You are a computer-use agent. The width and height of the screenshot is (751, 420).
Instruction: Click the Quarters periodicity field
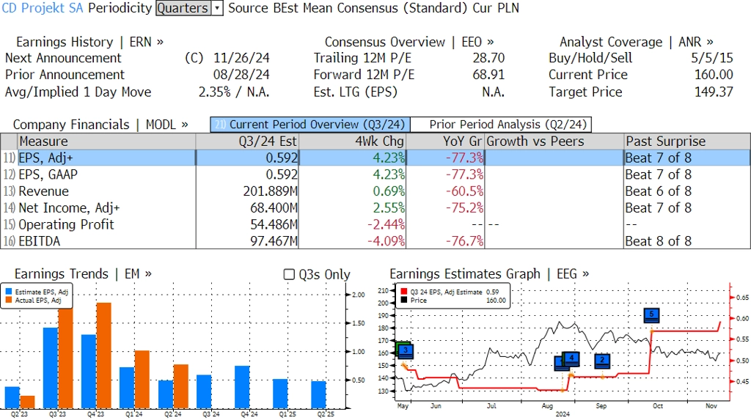pyautogui.click(x=183, y=8)
